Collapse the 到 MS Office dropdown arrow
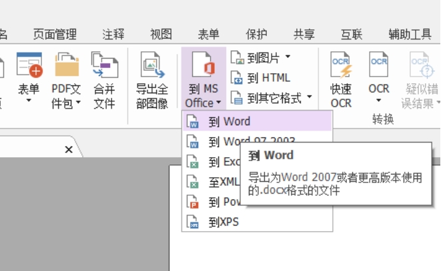The width and height of the screenshot is (445, 271). [218, 103]
